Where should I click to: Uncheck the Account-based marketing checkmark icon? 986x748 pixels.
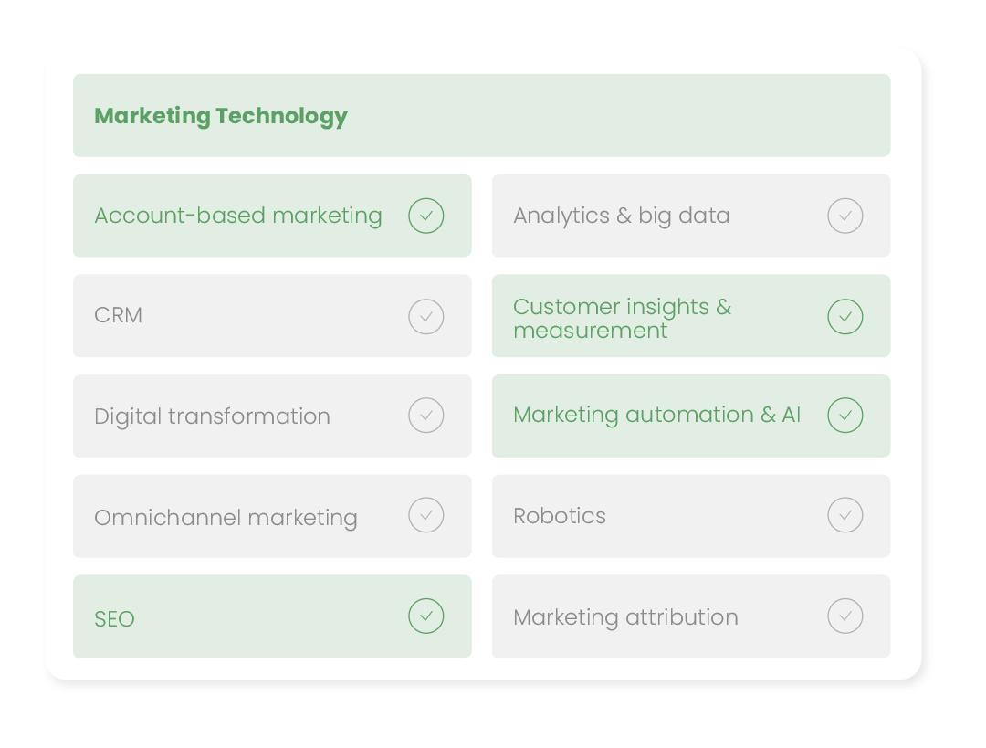(425, 216)
